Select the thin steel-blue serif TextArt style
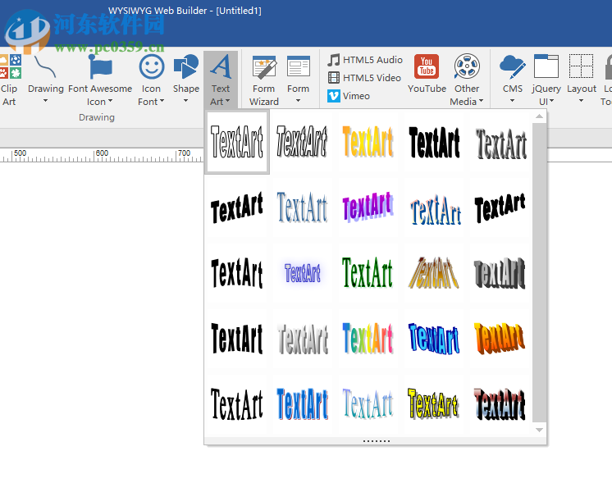This screenshot has height=483, width=612. [x=302, y=207]
